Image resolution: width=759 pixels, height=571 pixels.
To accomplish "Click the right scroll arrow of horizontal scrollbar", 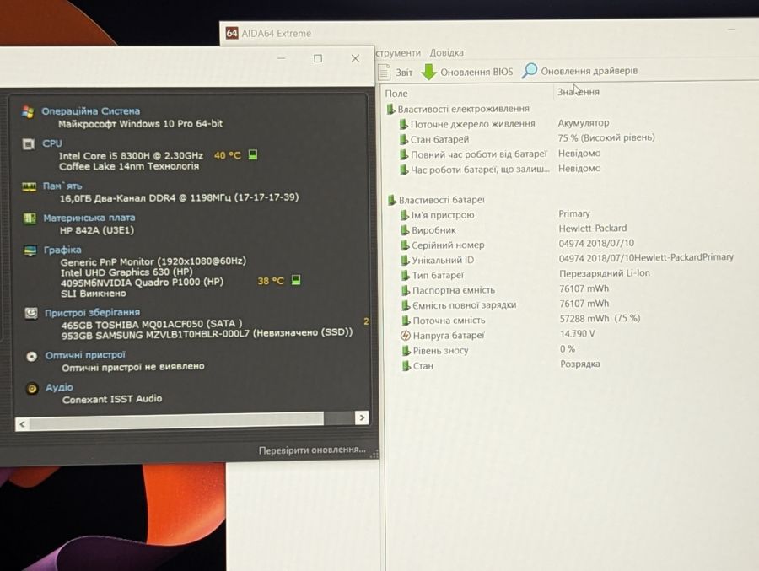I will coord(362,417).
